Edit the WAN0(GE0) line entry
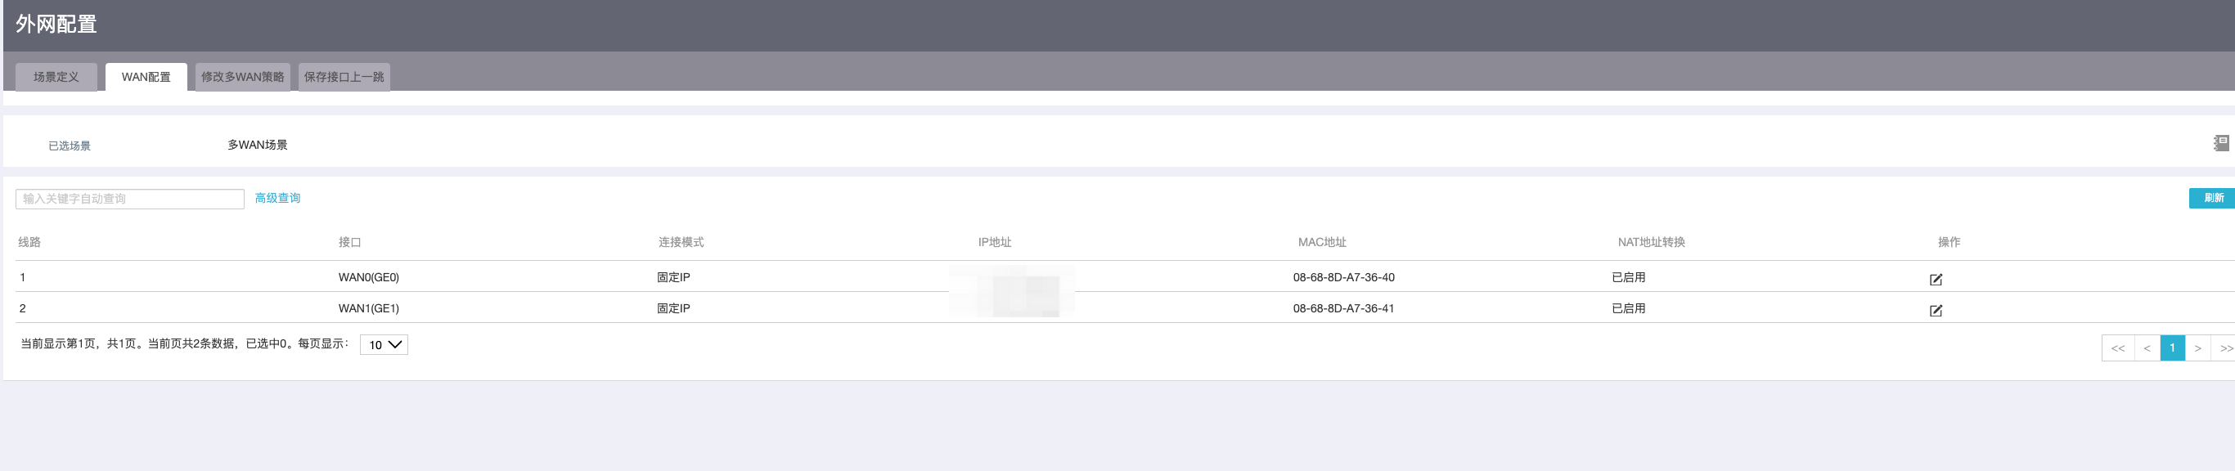 click(x=1935, y=280)
